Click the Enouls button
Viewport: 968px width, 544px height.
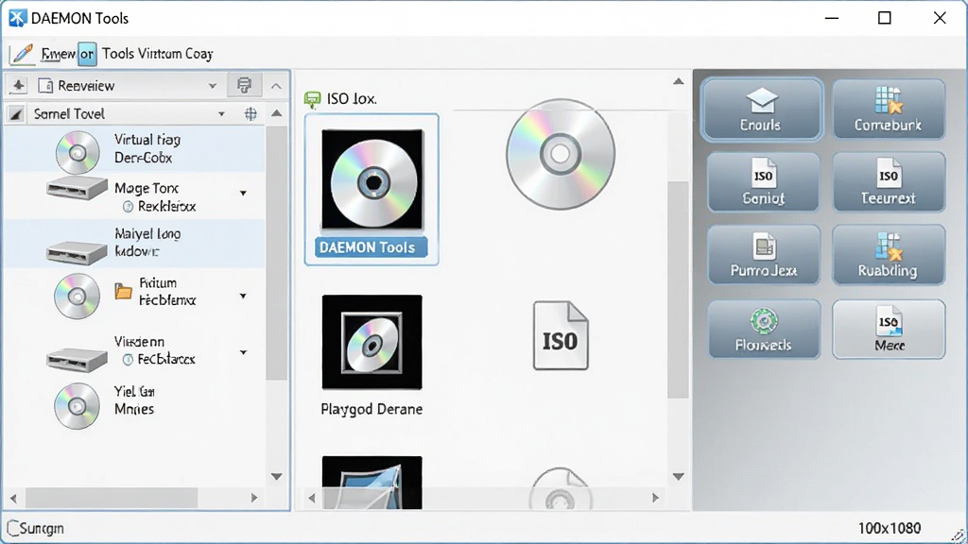pyautogui.click(x=762, y=110)
